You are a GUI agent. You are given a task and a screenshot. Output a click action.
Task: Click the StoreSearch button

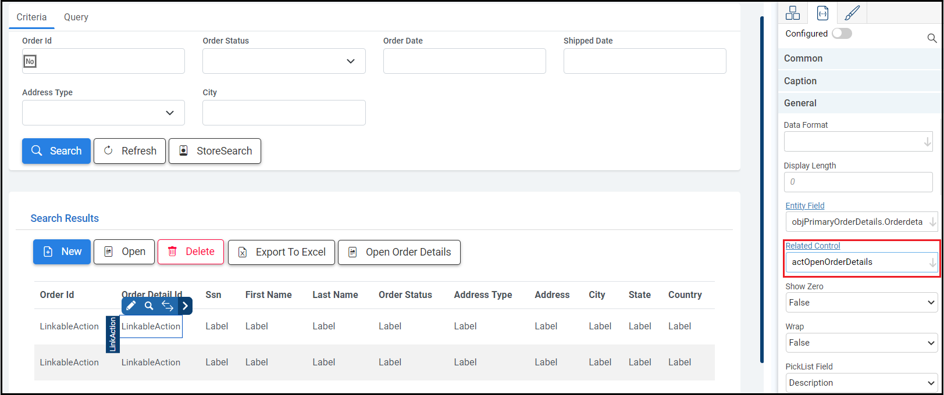pos(215,151)
